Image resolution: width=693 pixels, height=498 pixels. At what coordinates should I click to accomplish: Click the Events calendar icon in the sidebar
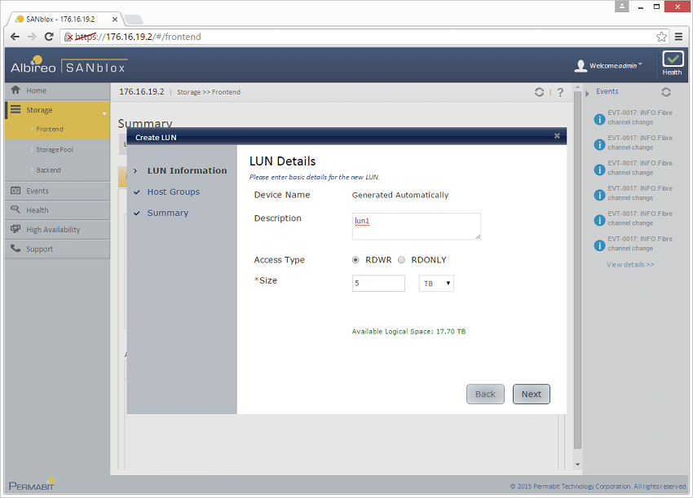(x=15, y=191)
